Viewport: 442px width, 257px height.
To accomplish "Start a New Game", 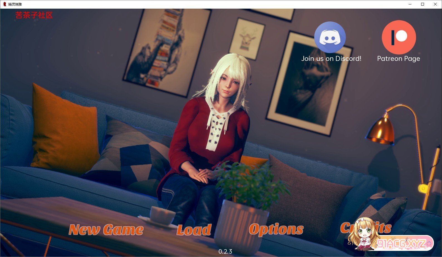I will tap(106, 230).
